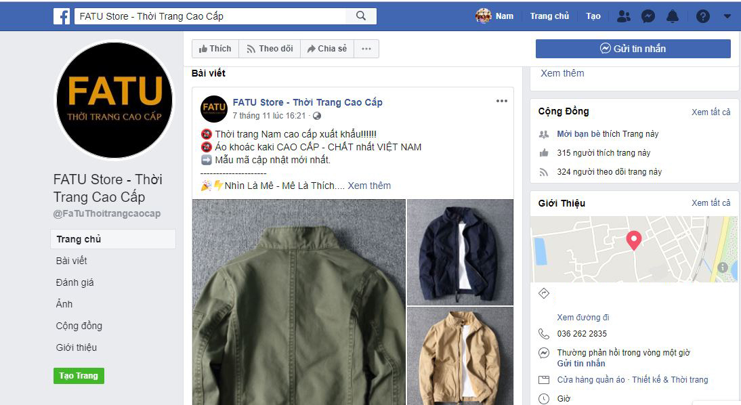Select Ảnh in left sidebar

64,304
